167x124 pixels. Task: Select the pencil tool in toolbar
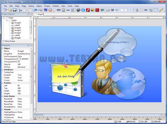coord(161,10)
